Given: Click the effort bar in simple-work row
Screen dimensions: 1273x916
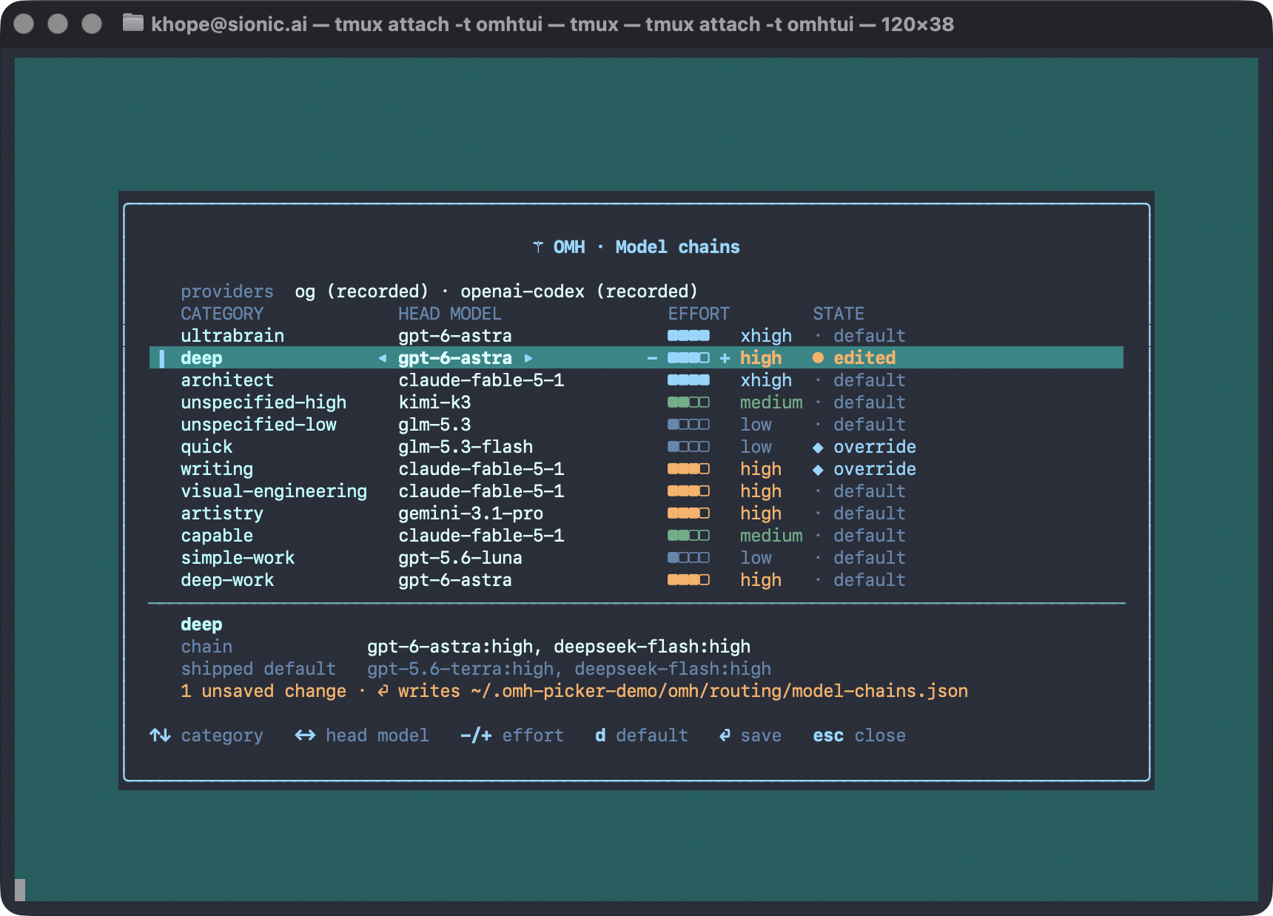Looking at the screenshot, I should [x=688, y=558].
